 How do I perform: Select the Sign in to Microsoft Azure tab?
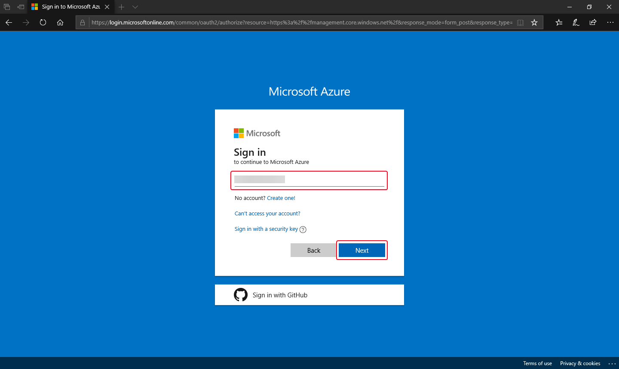69,7
